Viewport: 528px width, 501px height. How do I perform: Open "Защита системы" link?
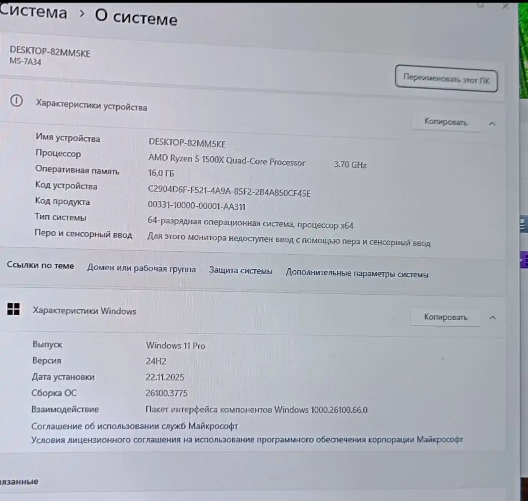[241, 270]
